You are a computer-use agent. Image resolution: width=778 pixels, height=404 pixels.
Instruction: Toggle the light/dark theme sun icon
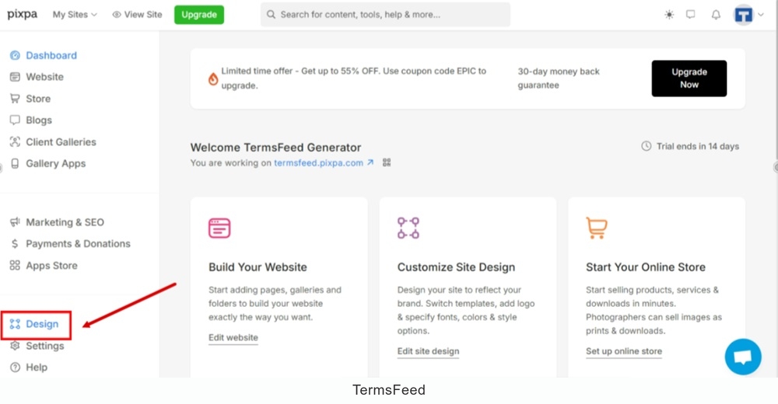point(669,15)
